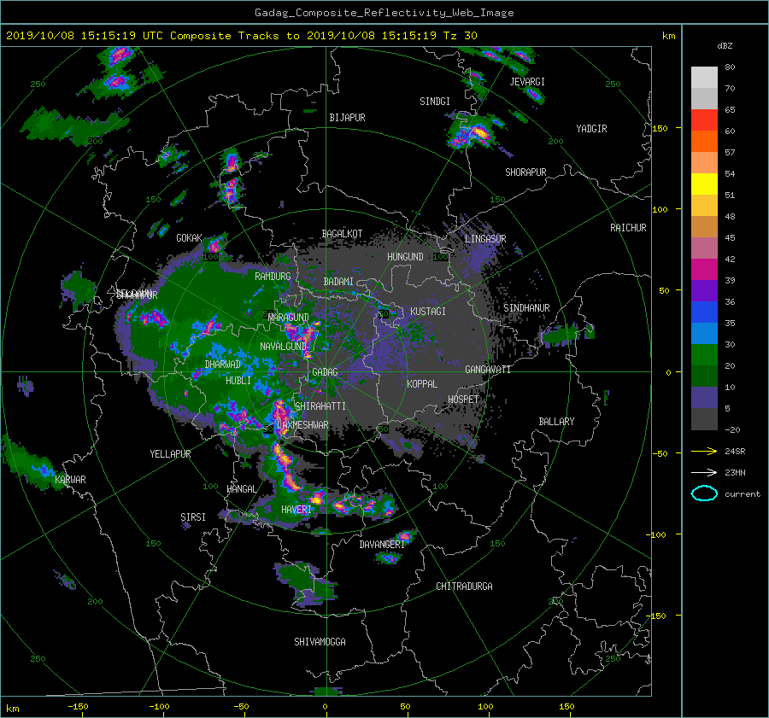The image size is (769, 718).
Task: Click the magenta 42 dBZ legend swatch
Action: click(704, 269)
